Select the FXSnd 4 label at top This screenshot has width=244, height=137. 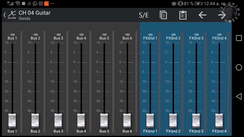click(x=219, y=38)
